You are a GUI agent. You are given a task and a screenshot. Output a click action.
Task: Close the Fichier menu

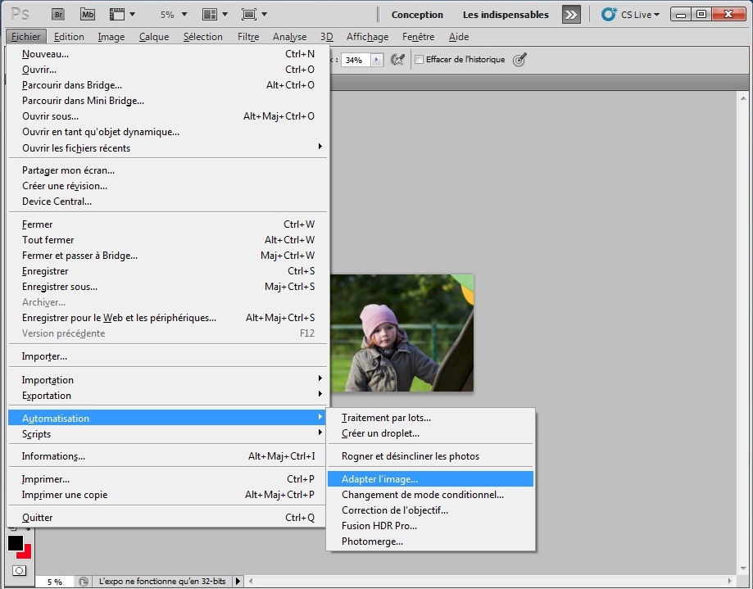click(x=26, y=37)
